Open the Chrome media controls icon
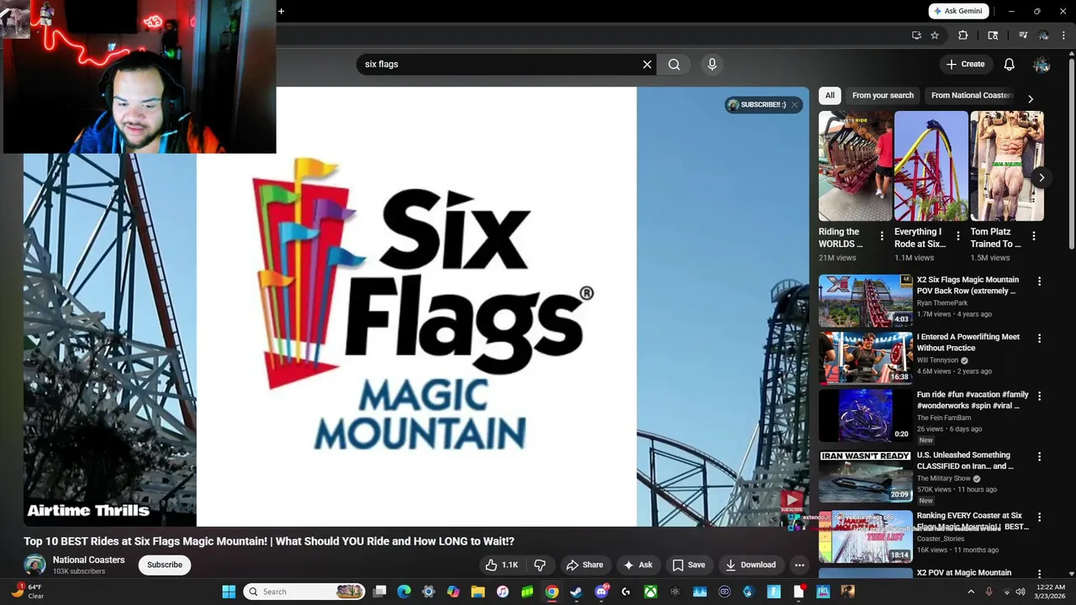1076x605 pixels. pyautogui.click(x=1023, y=35)
